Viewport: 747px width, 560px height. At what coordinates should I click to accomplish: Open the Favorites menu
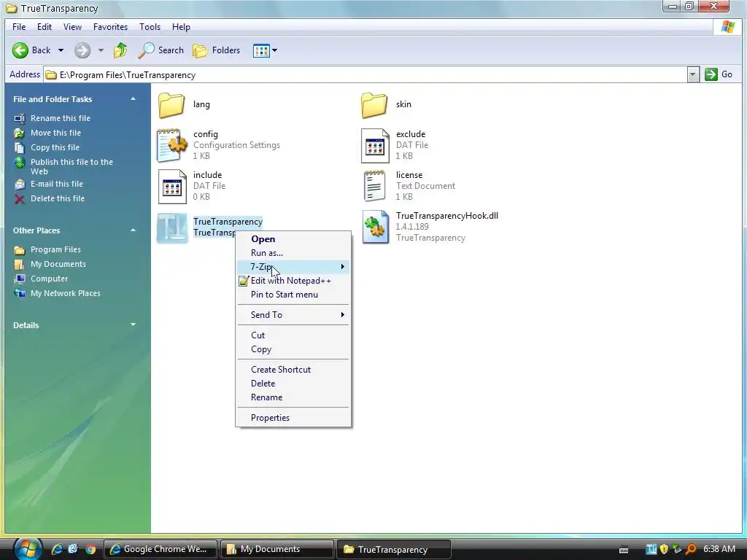(111, 27)
